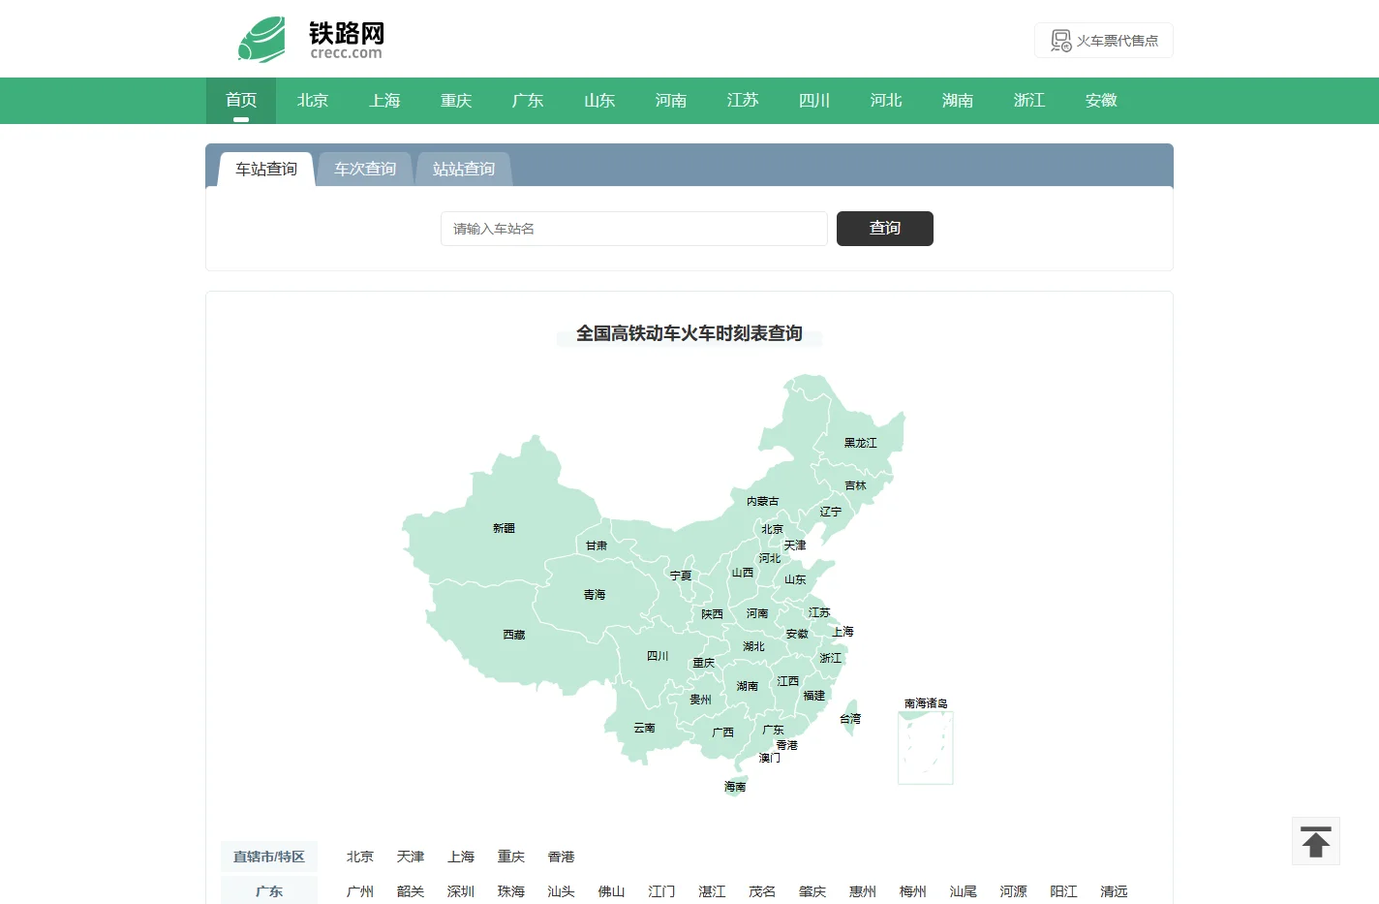
Task: Switch to the 站站查询 tab
Action: pyautogui.click(x=464, y=170)
